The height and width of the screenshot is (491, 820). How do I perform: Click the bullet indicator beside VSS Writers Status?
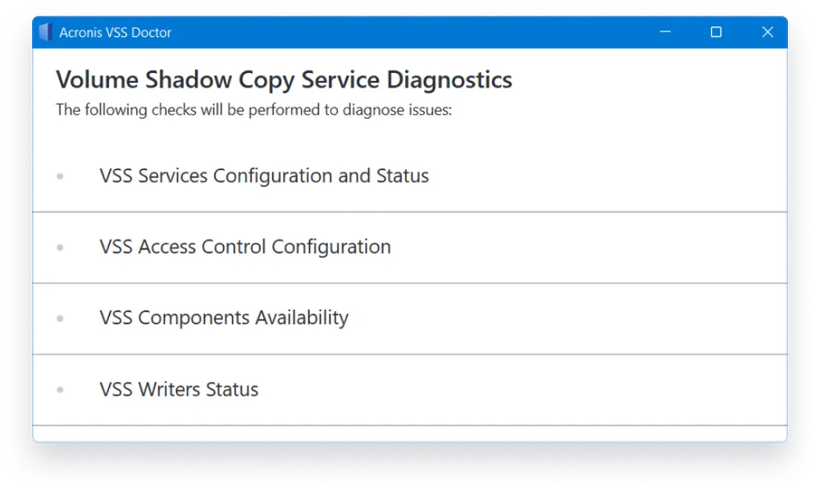(x=59, y=389)
